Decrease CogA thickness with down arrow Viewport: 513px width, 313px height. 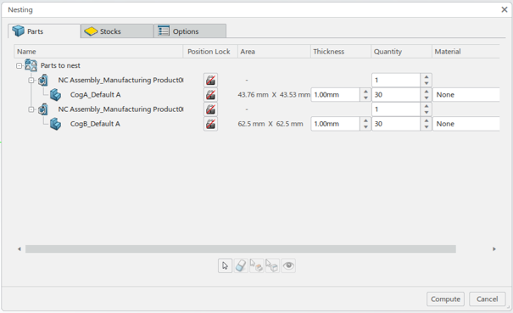click(x=365, y=98)
